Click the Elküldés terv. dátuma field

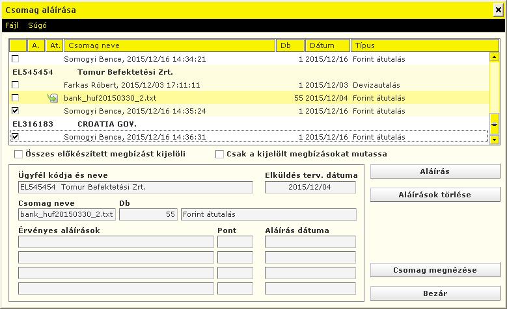click(310, 187)
